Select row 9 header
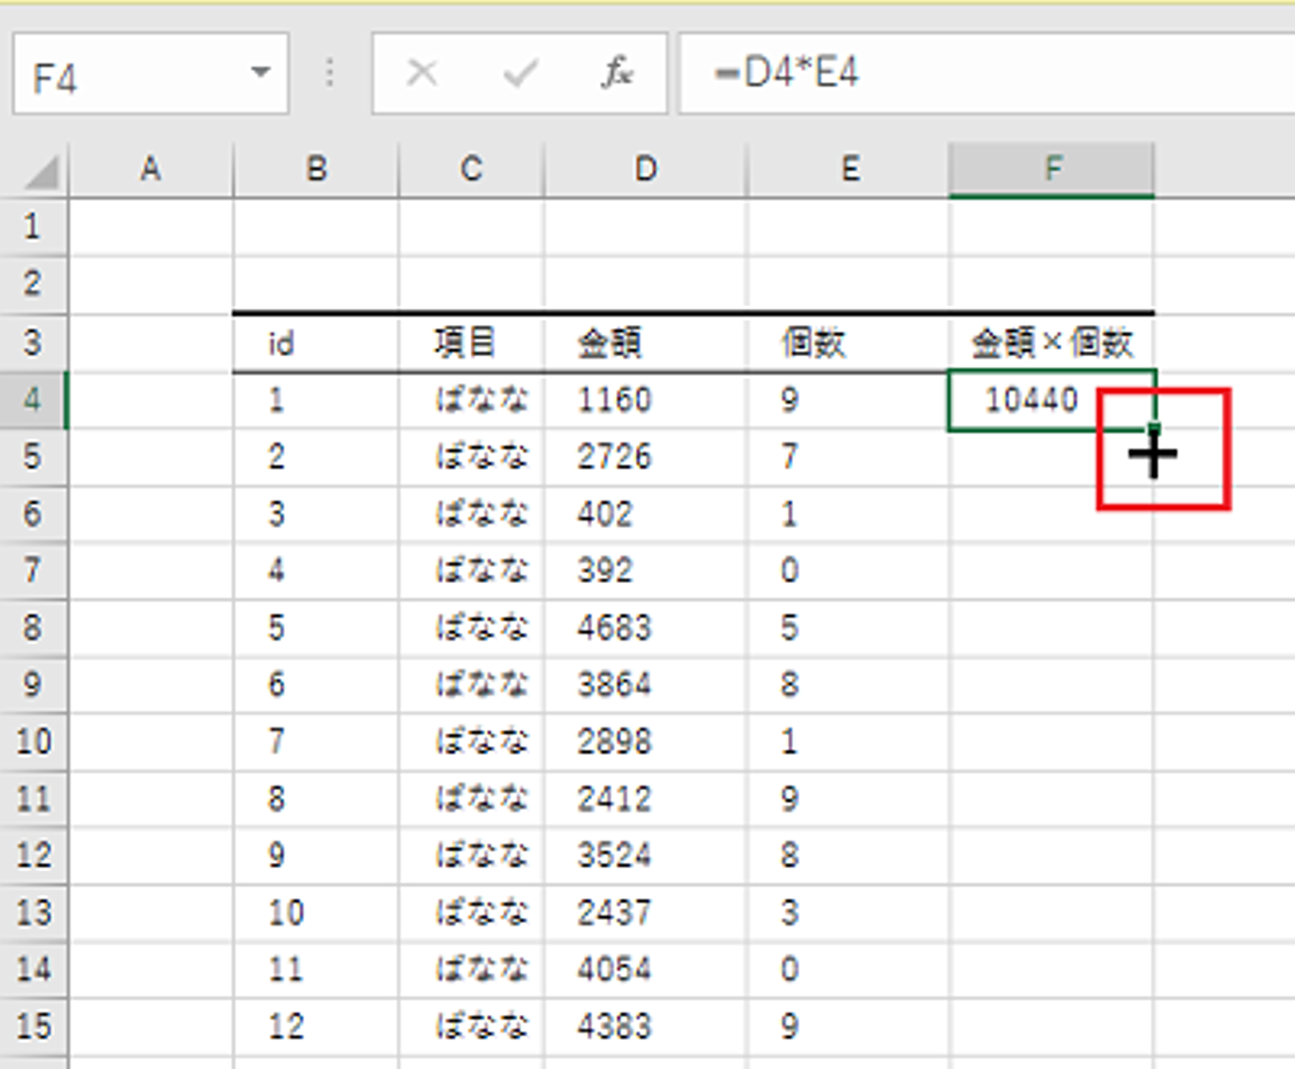 (33, 685)
